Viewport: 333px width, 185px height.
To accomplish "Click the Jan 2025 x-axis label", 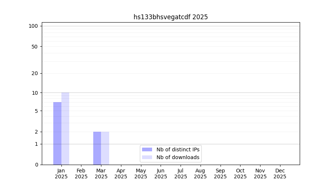I will point(61,174).
